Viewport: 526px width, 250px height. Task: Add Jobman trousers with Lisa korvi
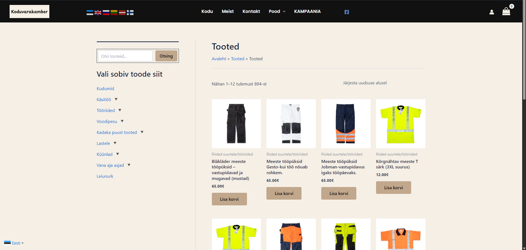pyautogui.click(x=339, y=193)
